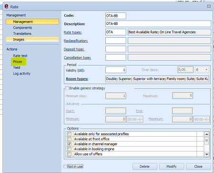The image size is (214, 173).
Task: Open the Deposit type link
Action: [74, 49]
